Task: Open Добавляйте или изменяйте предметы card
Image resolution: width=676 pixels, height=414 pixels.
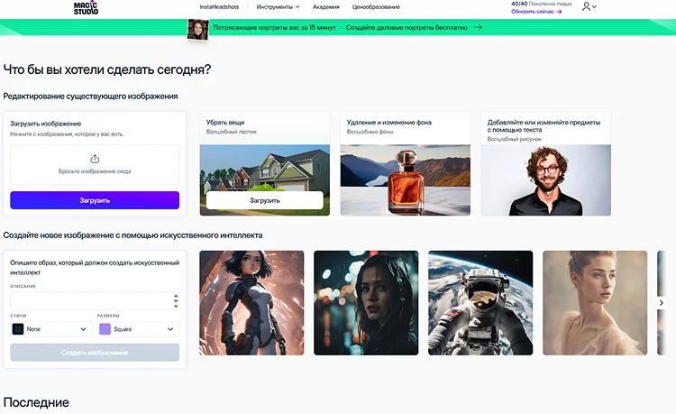Action: click(x=546, y=164)
